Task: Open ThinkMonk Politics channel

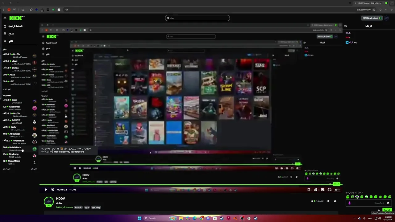Action: (20, 162)
